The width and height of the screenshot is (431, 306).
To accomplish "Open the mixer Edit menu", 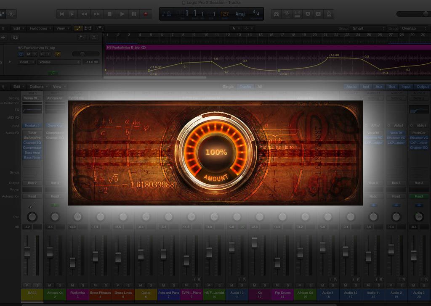I will point(19,87).
